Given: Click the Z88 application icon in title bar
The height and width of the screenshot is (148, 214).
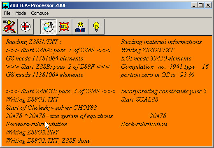Looking at the screenshot, I should click(6, 5).
